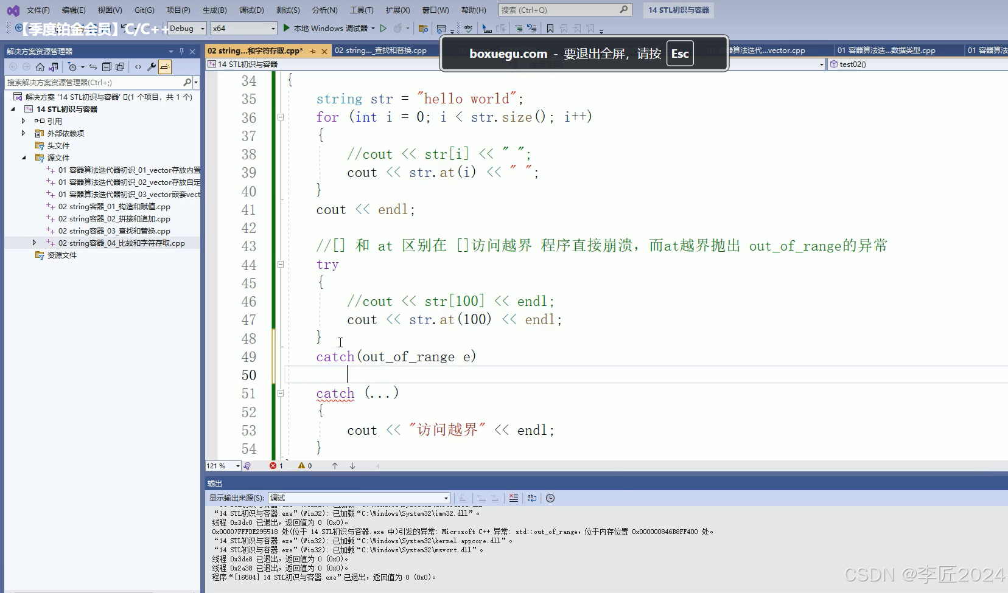Click the view code angle brackets icon
This screenshot has height=593, width=1008.
coord(138,67)
